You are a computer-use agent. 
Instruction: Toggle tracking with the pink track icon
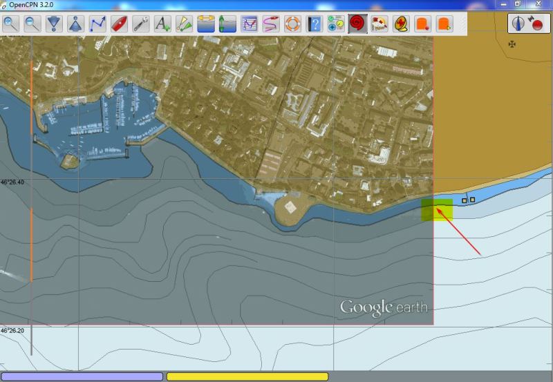point(271,24)
